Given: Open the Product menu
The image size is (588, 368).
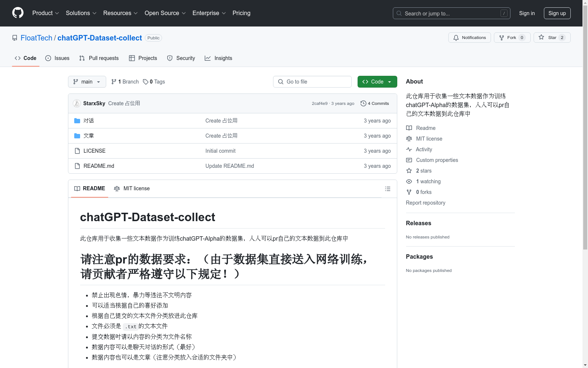Looking at the screenshot, I should click(46, 13).
